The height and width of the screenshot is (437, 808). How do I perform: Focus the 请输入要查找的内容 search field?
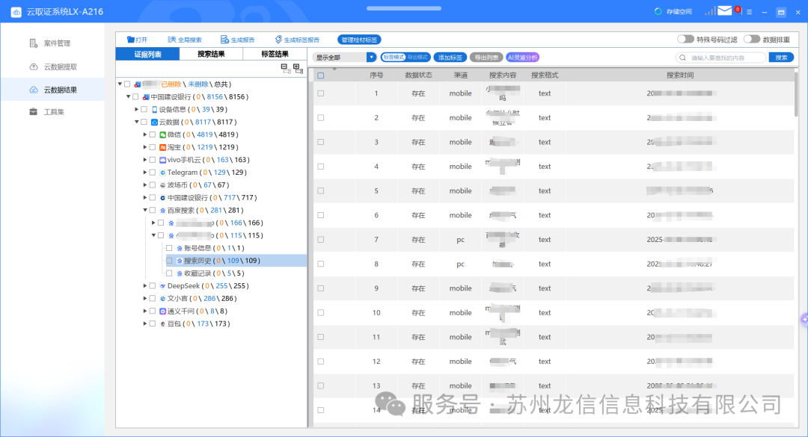(721, 58)
